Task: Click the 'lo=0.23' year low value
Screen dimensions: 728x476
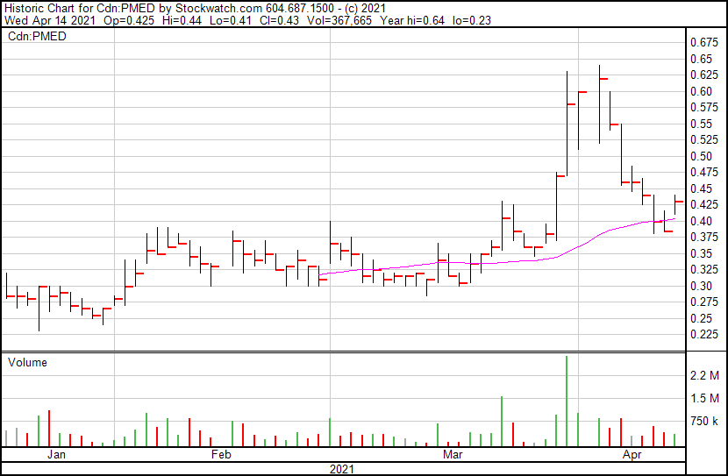Action: (x=472, y=20)
